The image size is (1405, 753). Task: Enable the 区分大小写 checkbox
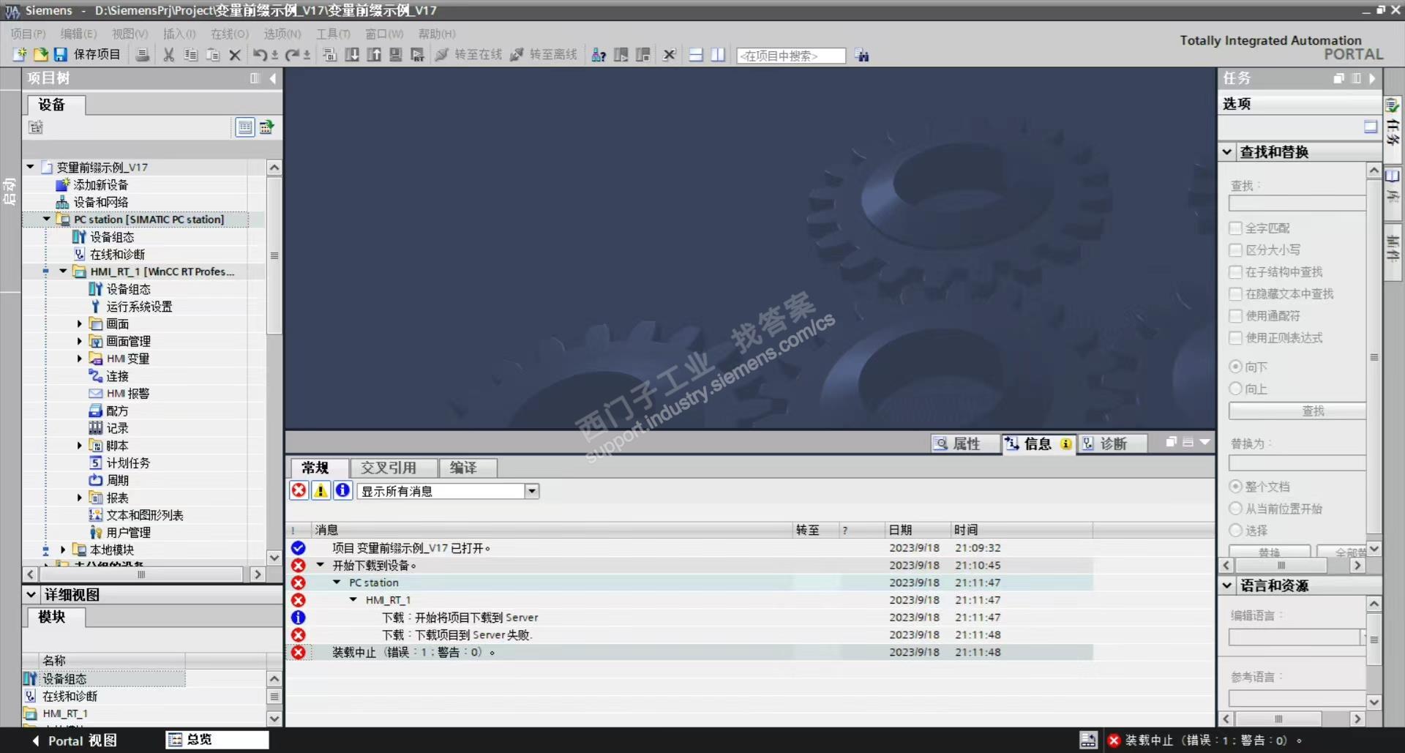(1236, 250)
